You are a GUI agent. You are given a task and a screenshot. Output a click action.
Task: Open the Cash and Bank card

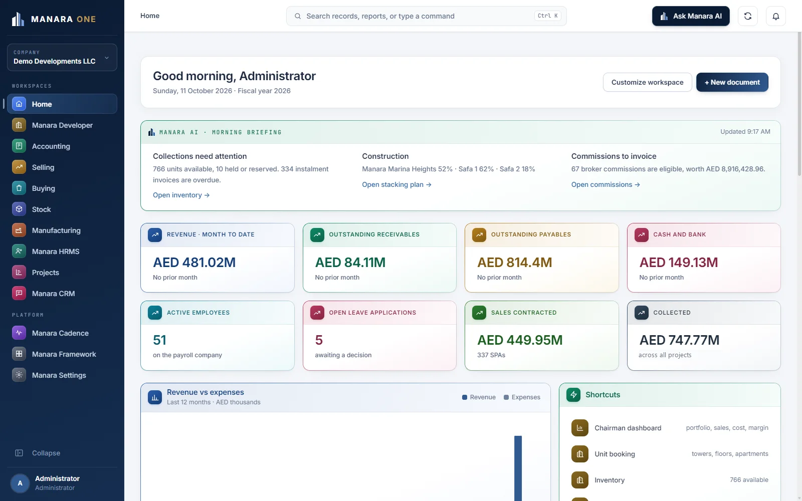[704, 258]
